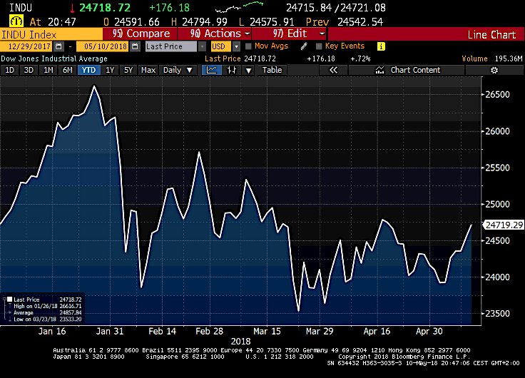
Task: Select the bar (OHLC) chart style icon
Action: [232, 70]
